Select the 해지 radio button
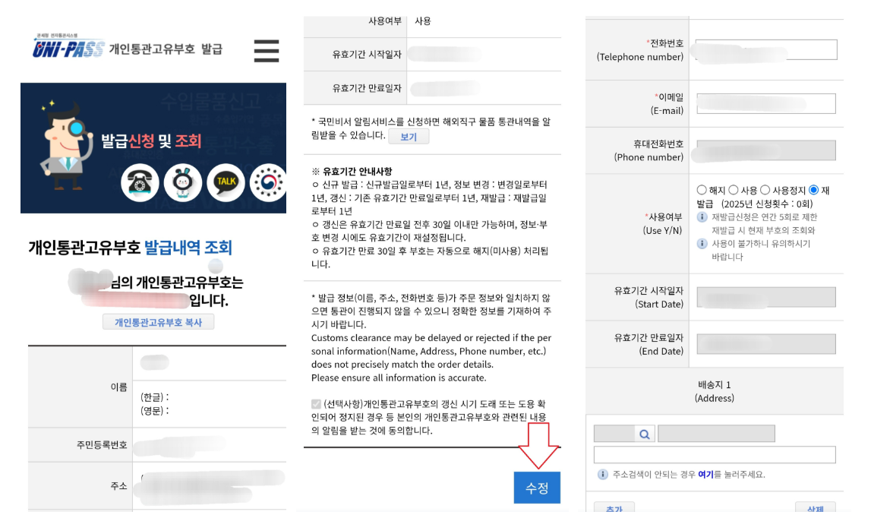The image size is (871, 518). click(702, 190)
